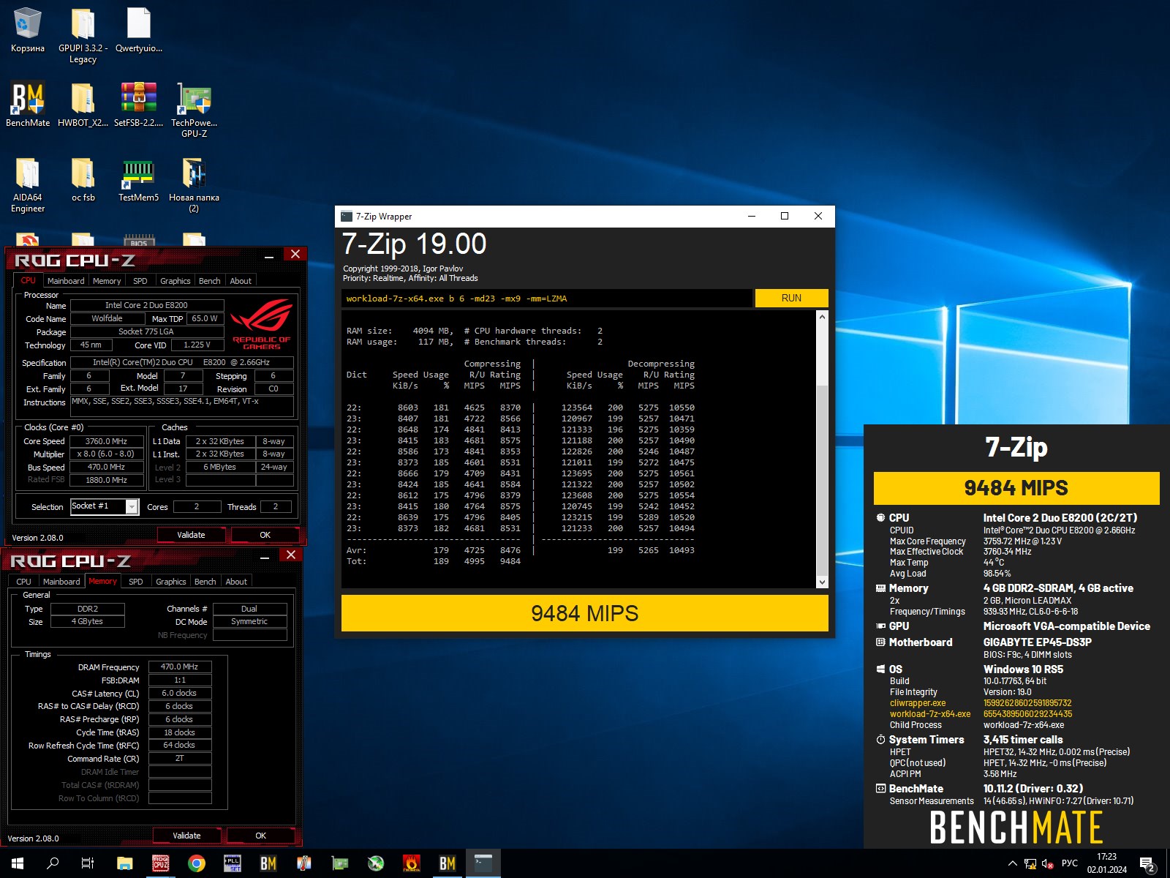Select the Core VID value 1.225 V
Image resolution: width=1170 pixels, height=878 pixels.
197,345
